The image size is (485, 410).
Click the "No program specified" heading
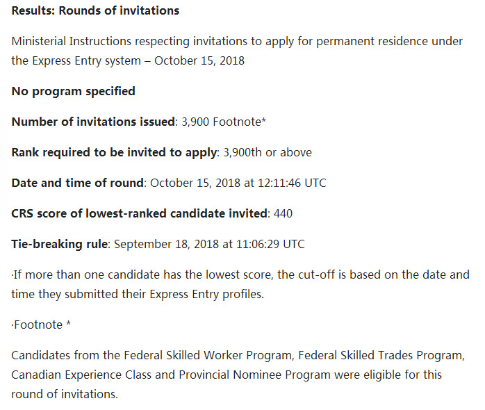73,91
